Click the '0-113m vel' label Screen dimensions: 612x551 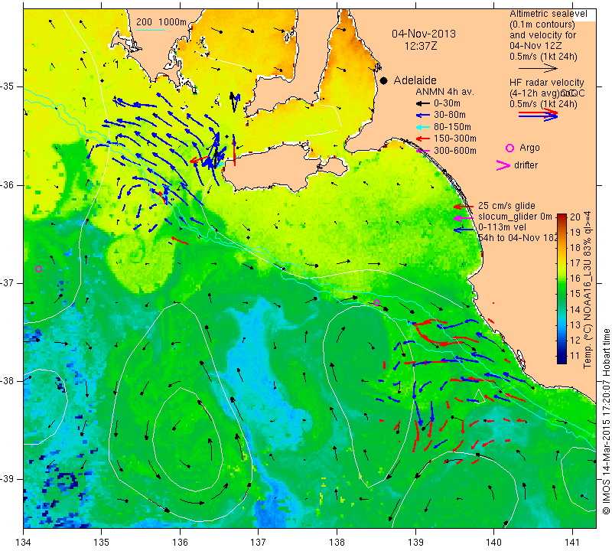point(503,227)
